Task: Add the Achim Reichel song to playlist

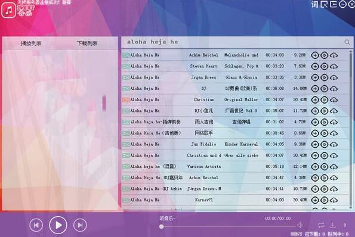Action: (x=315, y=55)
